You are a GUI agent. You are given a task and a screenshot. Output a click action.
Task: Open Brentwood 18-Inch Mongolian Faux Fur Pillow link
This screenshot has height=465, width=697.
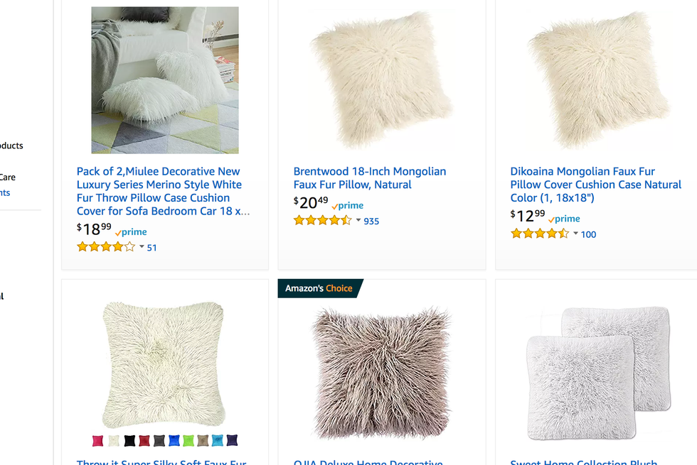click(370, 177)
